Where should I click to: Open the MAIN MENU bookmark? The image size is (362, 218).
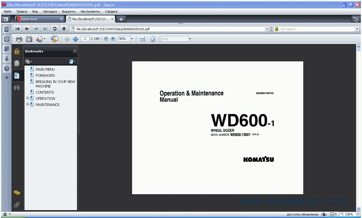coord(45,69)
